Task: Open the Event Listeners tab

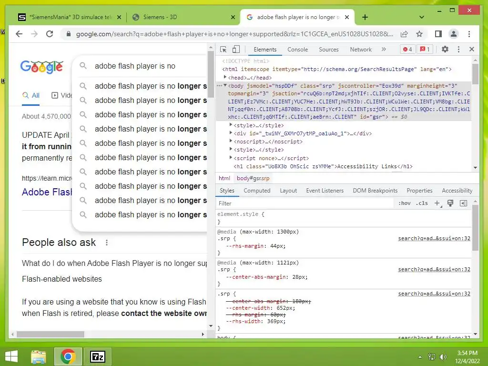Action: [x=325, y=191]
